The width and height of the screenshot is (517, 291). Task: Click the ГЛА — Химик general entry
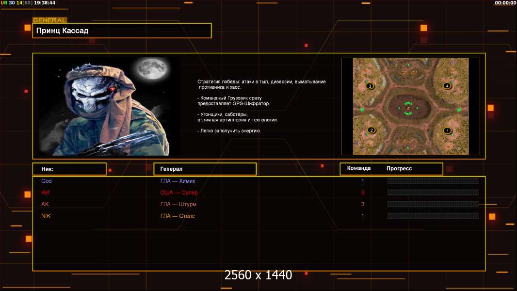[178, 181]
